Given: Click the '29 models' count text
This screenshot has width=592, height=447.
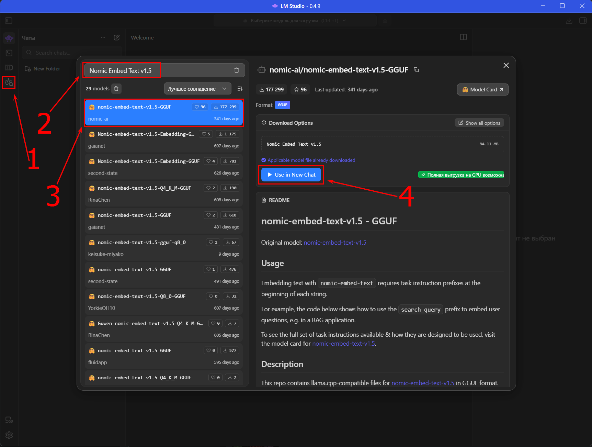Looking at the screenshot, I should click(98, 89).
